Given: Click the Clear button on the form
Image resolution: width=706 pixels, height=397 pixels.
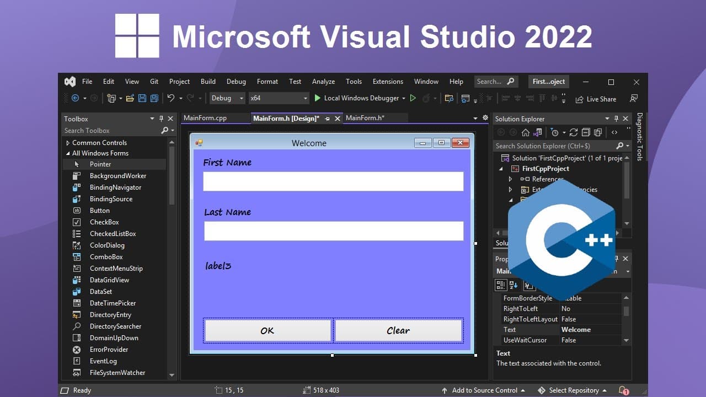Looking at the screenshot, I should click(398, 330).
